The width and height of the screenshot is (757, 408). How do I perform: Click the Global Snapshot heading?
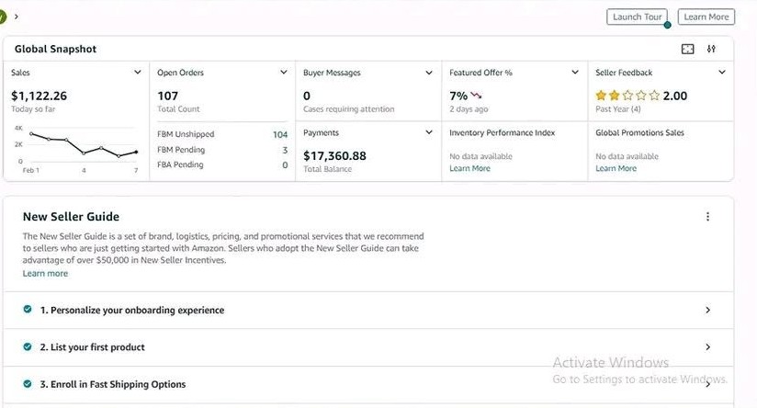coord(55,49)
